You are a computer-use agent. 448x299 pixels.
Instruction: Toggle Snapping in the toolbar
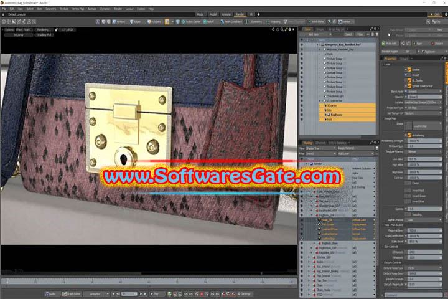[x=273, y=22]
